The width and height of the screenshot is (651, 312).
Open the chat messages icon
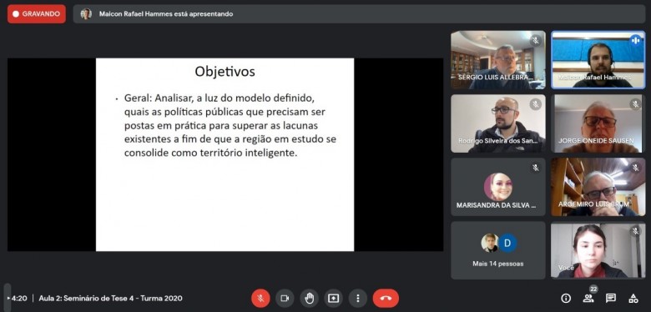coord(610,298)
